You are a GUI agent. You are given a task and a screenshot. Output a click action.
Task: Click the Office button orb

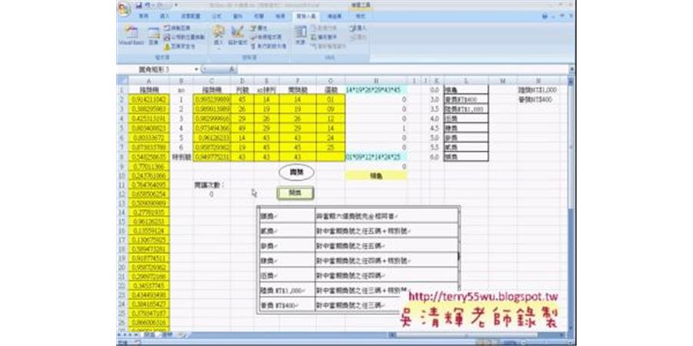point(124,7)
